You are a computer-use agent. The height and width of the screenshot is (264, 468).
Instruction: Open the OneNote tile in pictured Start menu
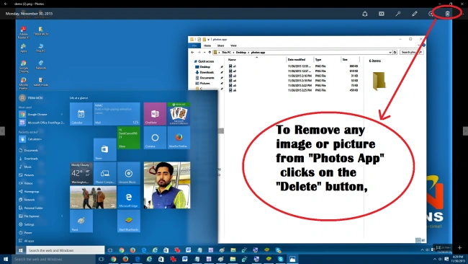tap(155, 114)
